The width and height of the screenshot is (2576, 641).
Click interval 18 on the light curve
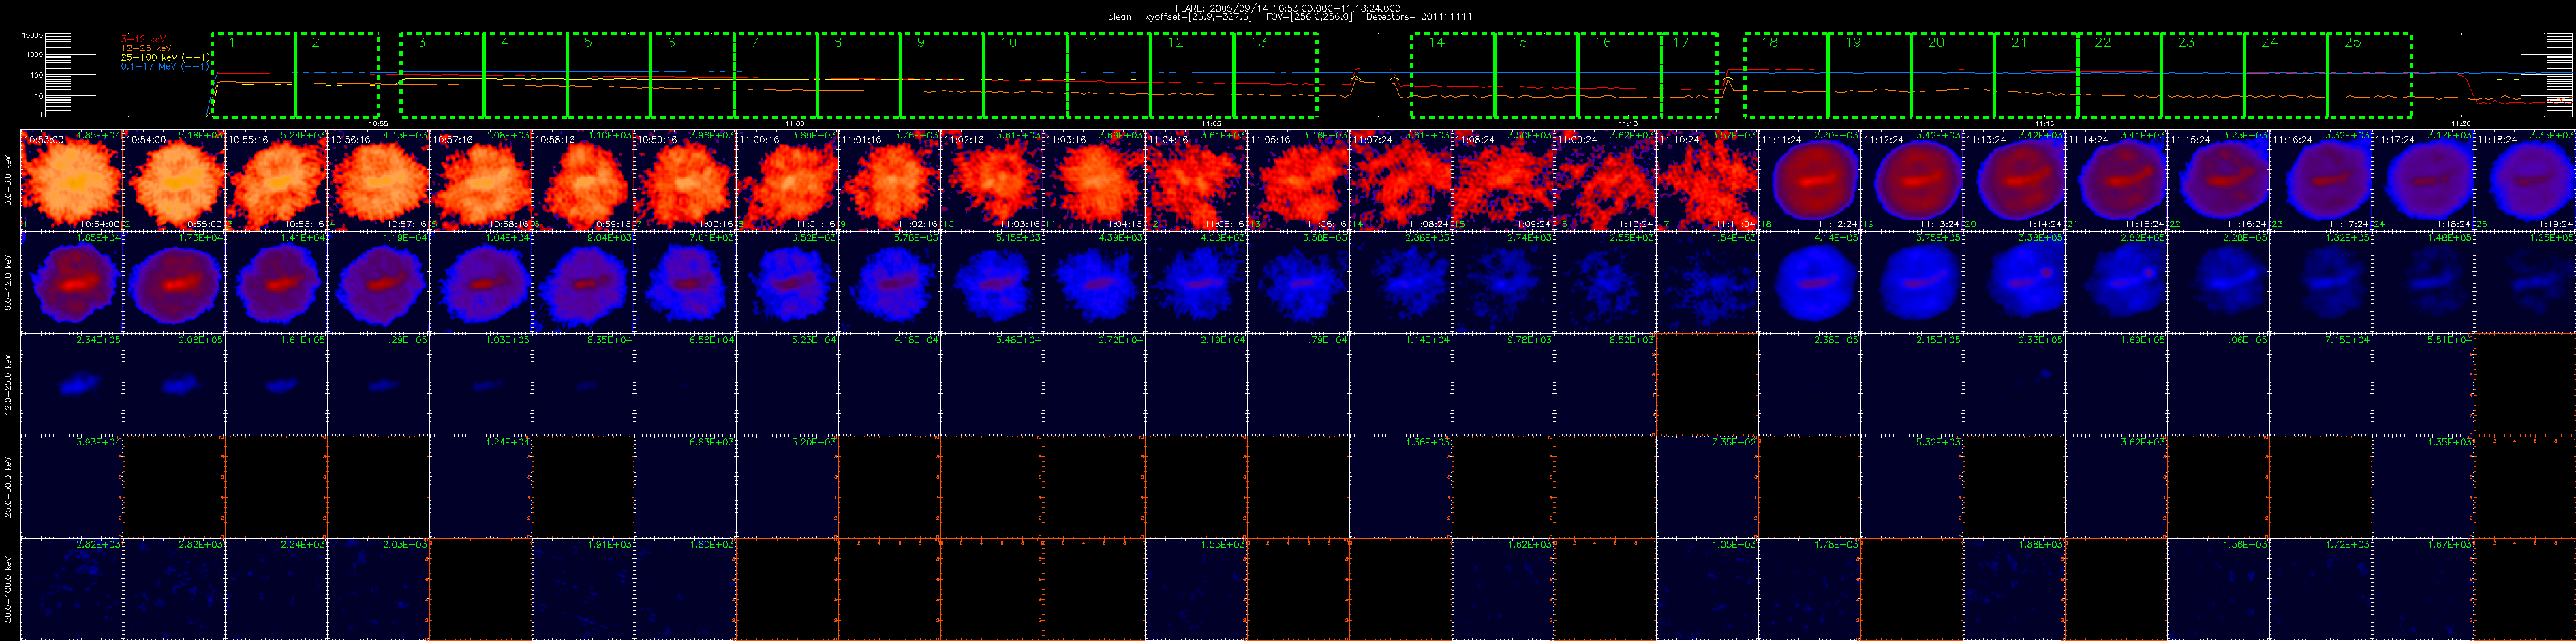(1786, 75)
